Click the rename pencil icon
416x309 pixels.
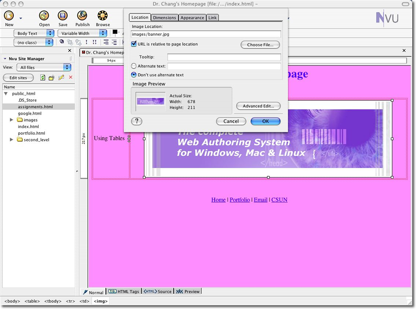click(x=61, y=77)
